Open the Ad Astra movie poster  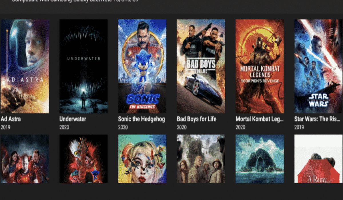pyautogui.click(x=25, y=66)
